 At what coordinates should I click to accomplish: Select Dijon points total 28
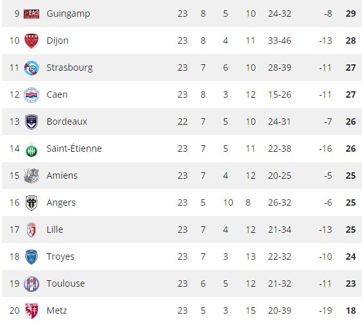(350, 40)
